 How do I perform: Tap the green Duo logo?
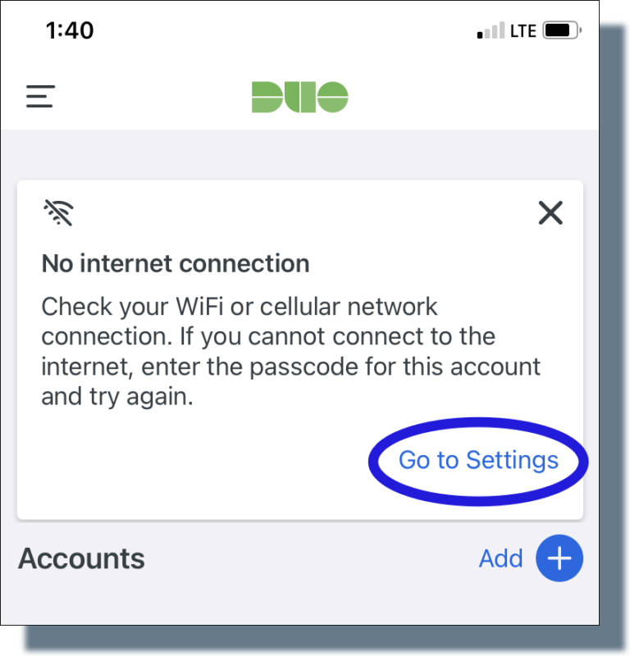coord(299,97)
